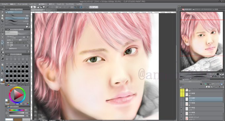Select the Operation object tool
This screenshot has height=121, width=225.
pos(2,18)
